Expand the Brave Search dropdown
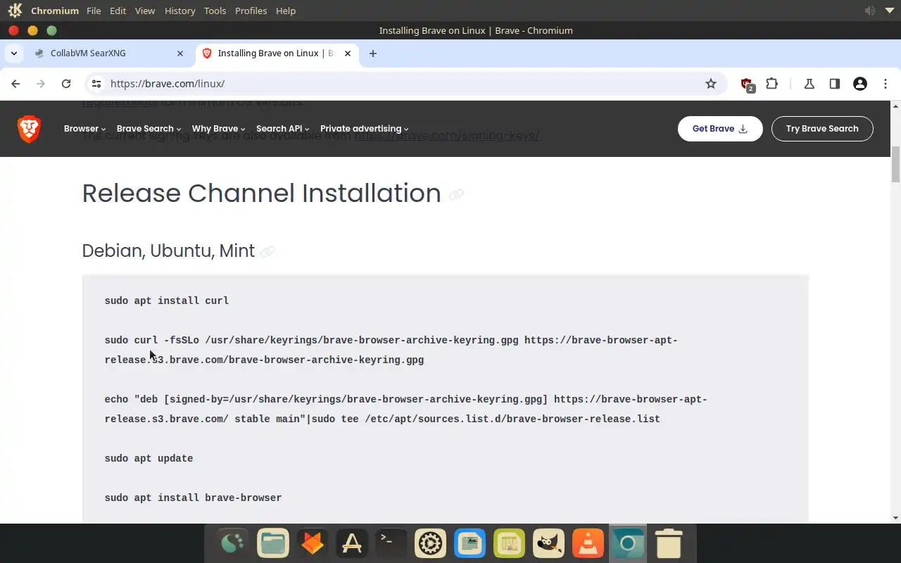Image resolution: width=901 pixels, height=563 pixels. click(149, 129)
